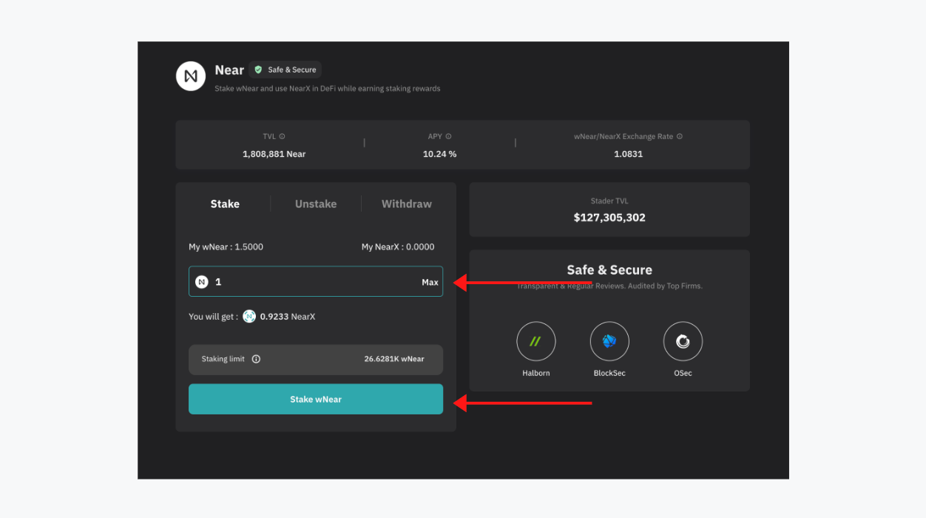Click the Stake wNear button
926x518 pixels.
point(316,399)
